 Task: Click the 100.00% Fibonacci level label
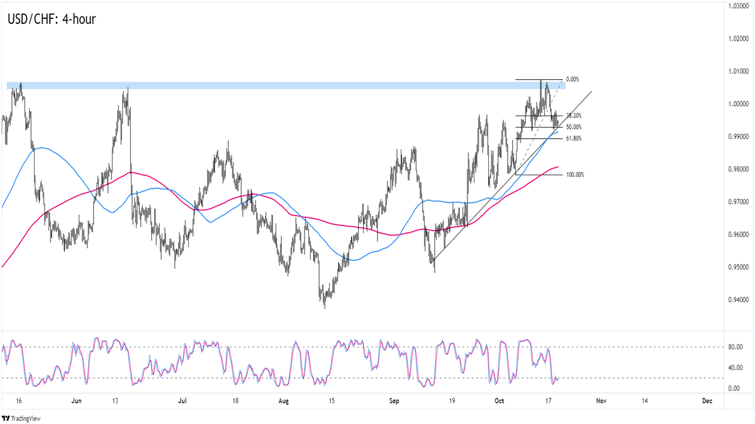[x=575, y=175]
